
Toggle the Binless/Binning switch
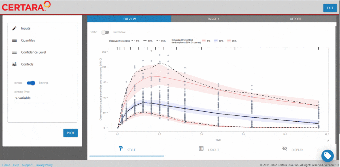coord(31,83)
